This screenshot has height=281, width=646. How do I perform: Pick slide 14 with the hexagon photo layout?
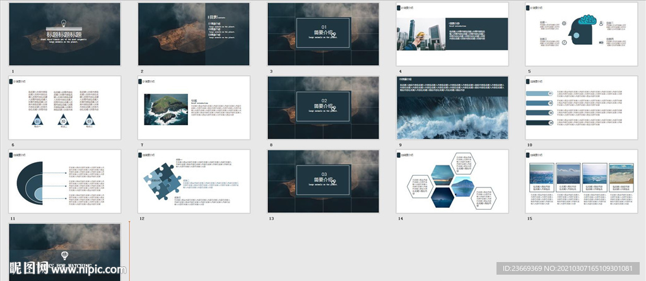click(452, 181)
